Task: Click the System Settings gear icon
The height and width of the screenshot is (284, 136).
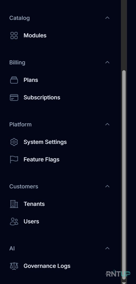Action: tap(14, 142)
